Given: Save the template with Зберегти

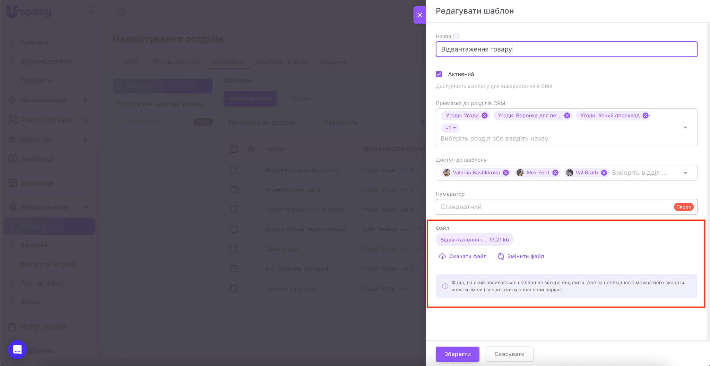Looking at the screenshot, I should (458, 354).
